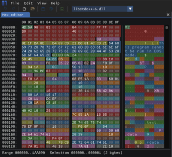Click bytes 7C 85 1A in row 000160
The image size is (172, 157).
[x=80, y=114]
